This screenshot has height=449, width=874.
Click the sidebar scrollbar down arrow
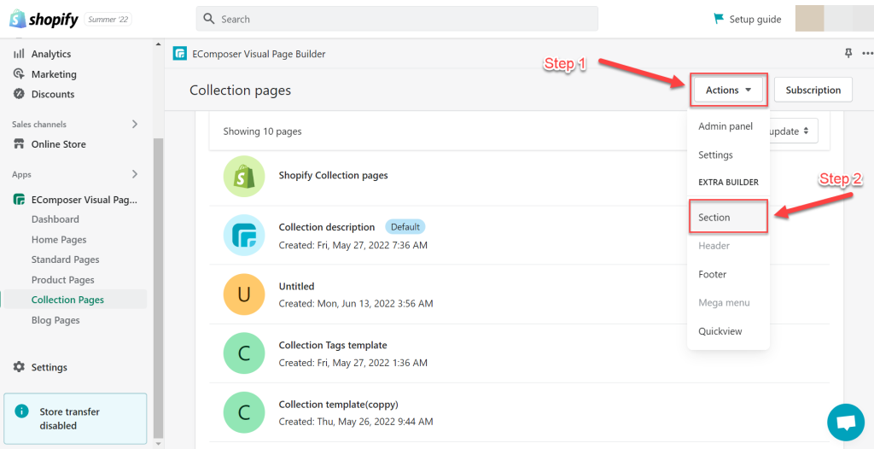pyautogui.click(x=159, y=444)
